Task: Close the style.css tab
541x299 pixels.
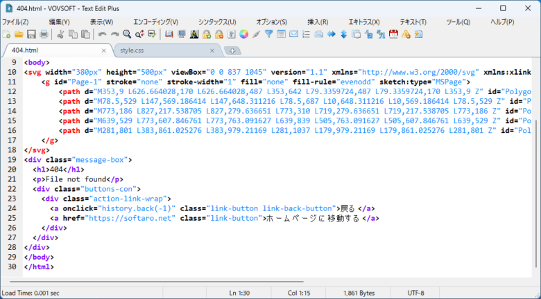Action: [x=212, y=51]
